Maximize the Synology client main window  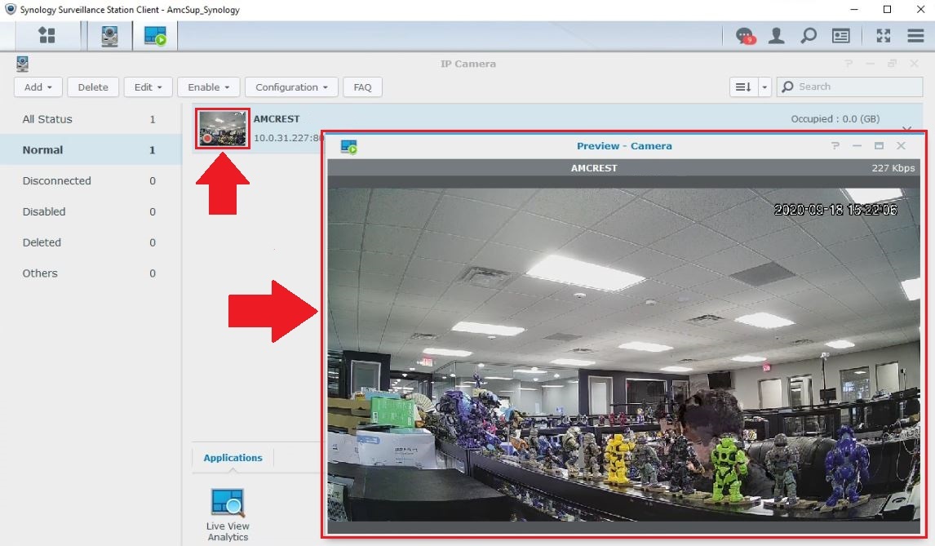[888, 10]
